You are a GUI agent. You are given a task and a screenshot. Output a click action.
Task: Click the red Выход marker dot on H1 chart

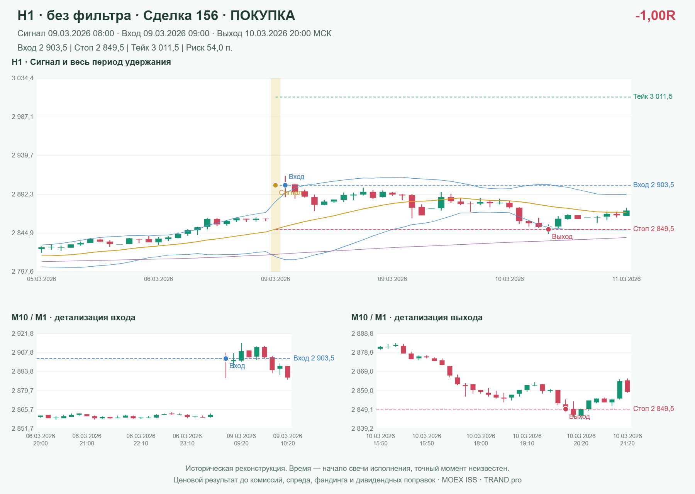pos(548,229)
